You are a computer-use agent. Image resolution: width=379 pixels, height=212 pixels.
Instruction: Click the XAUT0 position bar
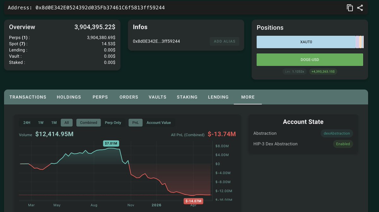[306, 42]
